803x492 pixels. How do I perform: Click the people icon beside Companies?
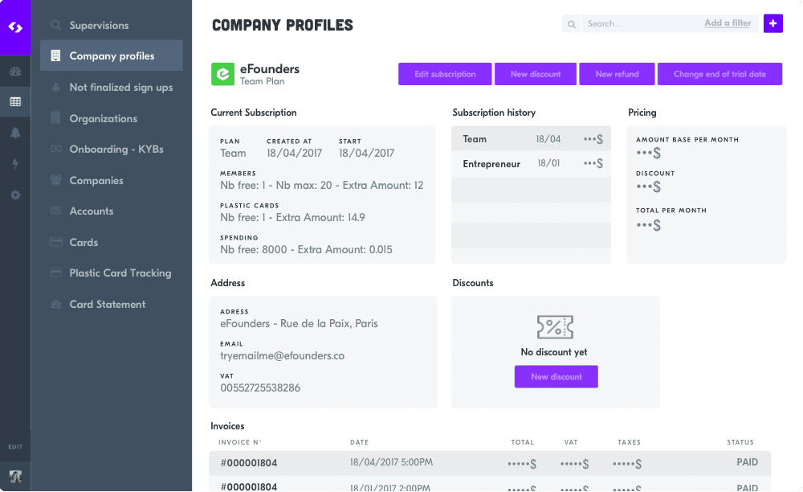(x=56, y=180)
